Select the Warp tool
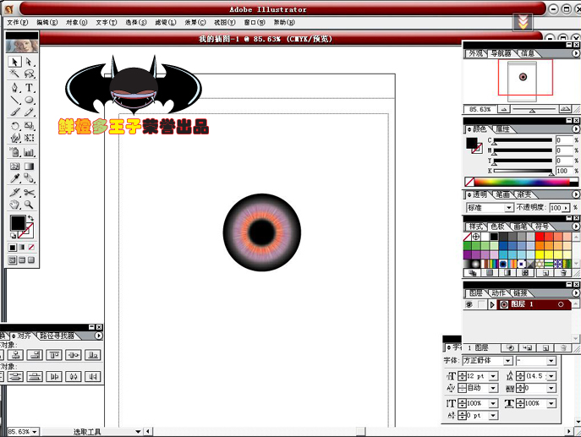This screenshot has height=437, width=581. 15,138
